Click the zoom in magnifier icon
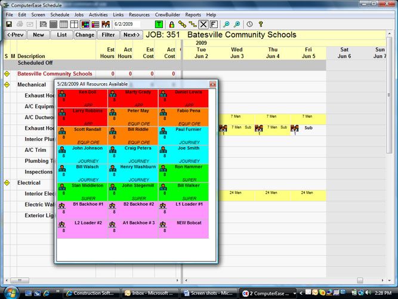Image resolution: width=398 pixels, height=299 pixels. (236, 24)
